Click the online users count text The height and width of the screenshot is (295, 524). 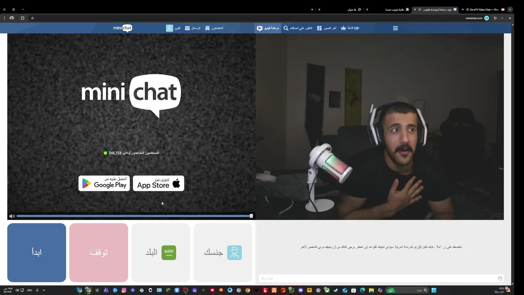[x=131, y=153]
